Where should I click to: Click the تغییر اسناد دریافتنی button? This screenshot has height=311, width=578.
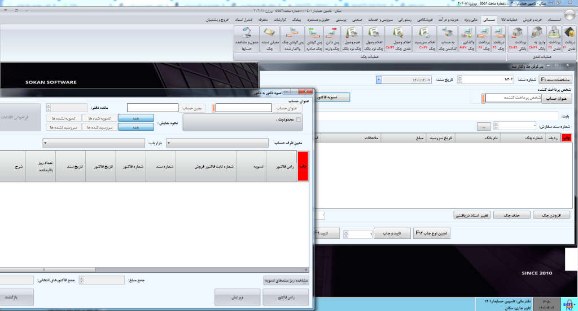[x=472, y=215]
